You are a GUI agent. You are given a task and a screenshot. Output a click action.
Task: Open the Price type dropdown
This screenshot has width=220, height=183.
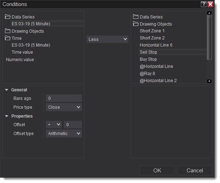click(x=64, y=107)
